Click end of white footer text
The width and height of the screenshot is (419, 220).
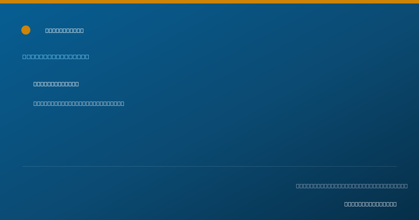point(395,204)
